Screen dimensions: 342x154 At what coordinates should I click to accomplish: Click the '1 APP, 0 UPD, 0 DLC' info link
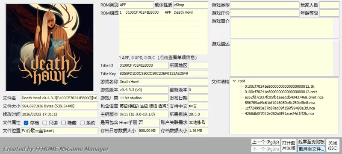[x=158, y=58]
